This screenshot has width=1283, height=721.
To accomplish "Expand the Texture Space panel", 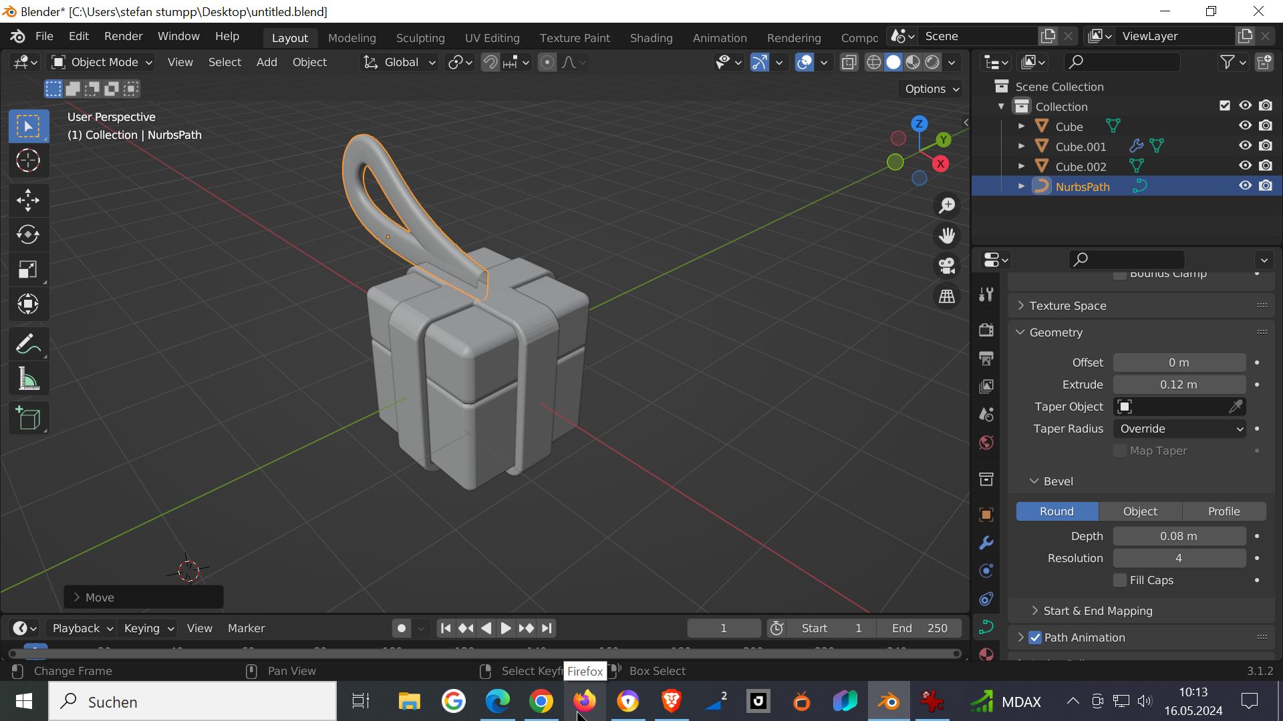I will (x=1067, y=306).
